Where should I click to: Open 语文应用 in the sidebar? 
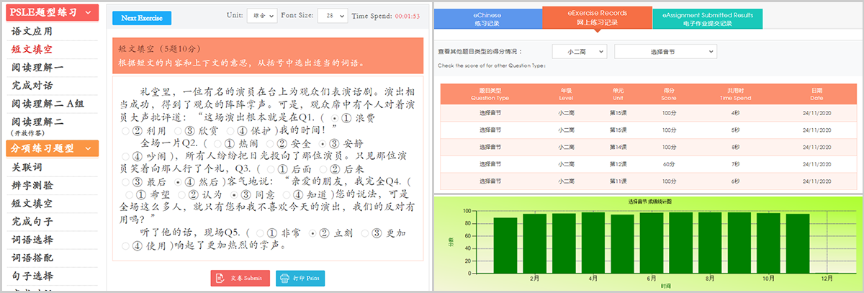(32, 32)
